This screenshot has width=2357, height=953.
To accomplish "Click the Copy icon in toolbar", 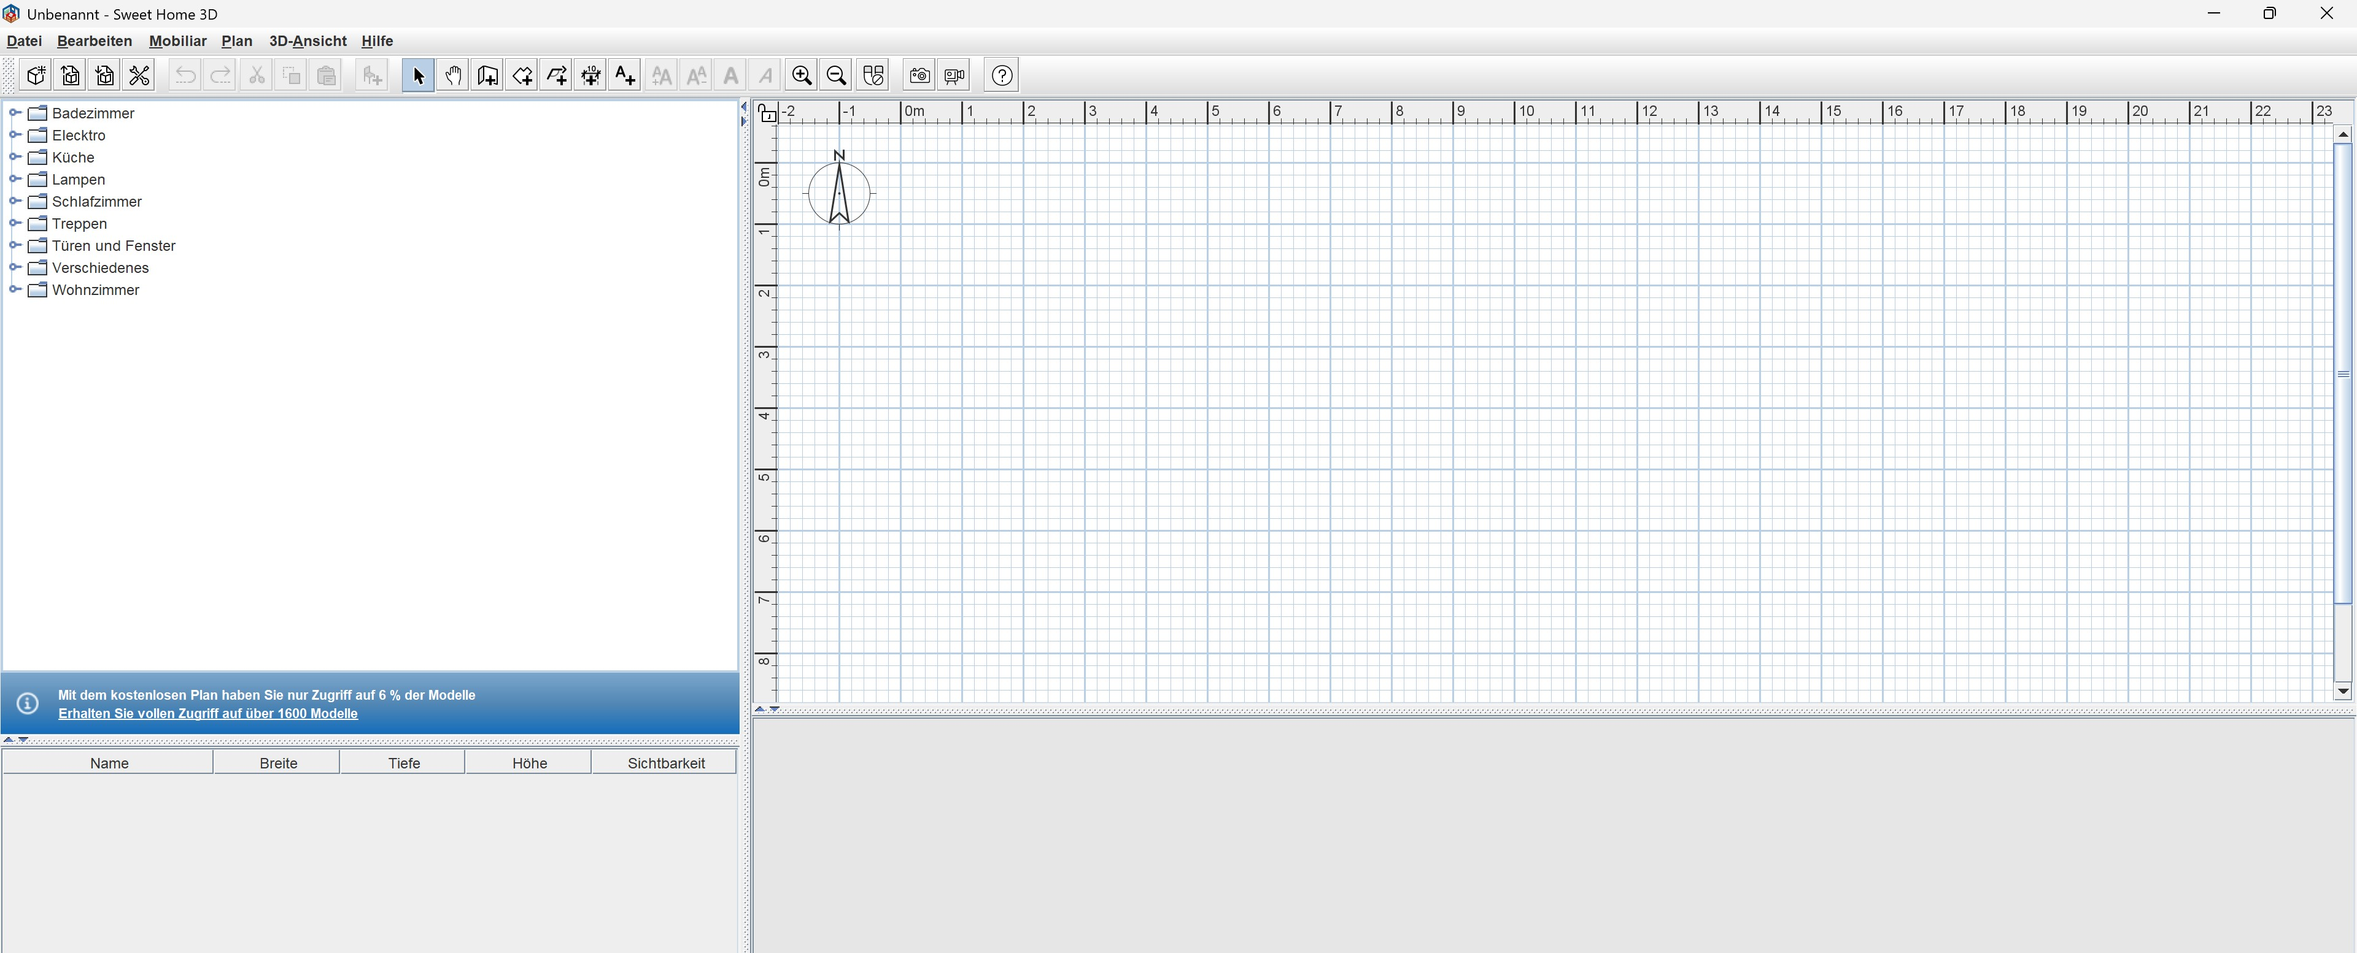I will 291,75.
